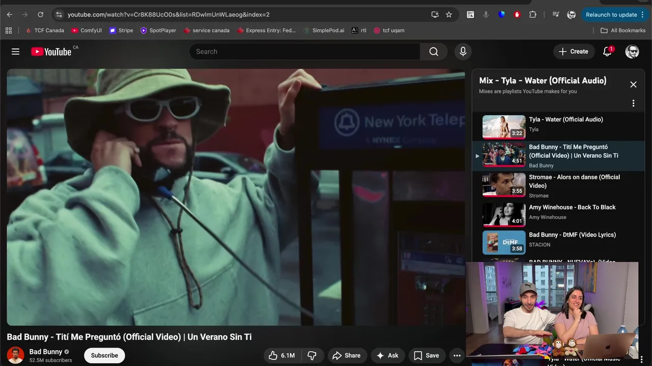Image resolution: width=652 pixels, height=366 pixels.
Task: Open the blue shield extension
Action: tap(502, 15)
